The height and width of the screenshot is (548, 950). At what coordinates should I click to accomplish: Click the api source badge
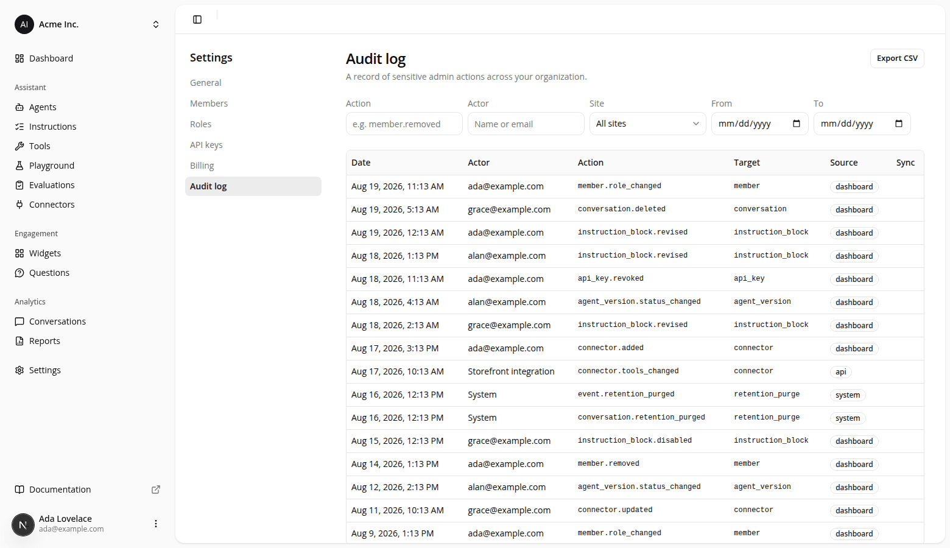pyautogui.click(x=841, y=372)
